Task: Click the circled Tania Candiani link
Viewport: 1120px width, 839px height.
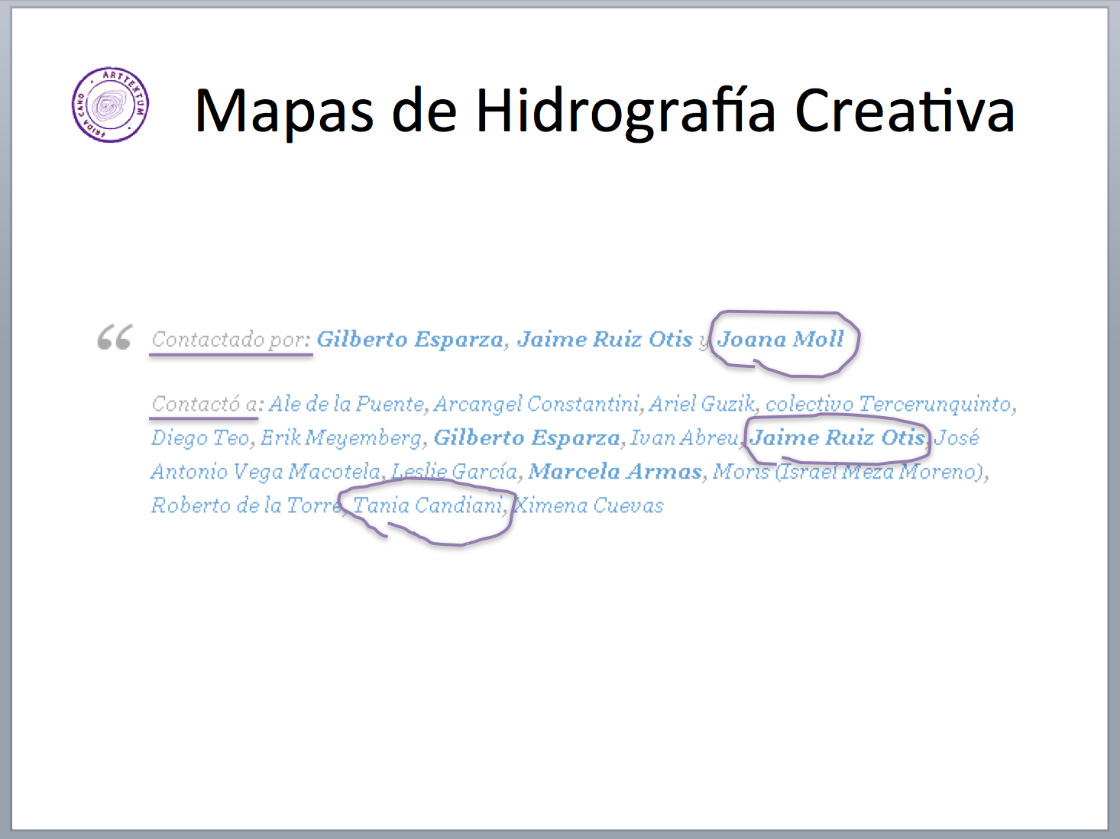Action: pos(428,505)
